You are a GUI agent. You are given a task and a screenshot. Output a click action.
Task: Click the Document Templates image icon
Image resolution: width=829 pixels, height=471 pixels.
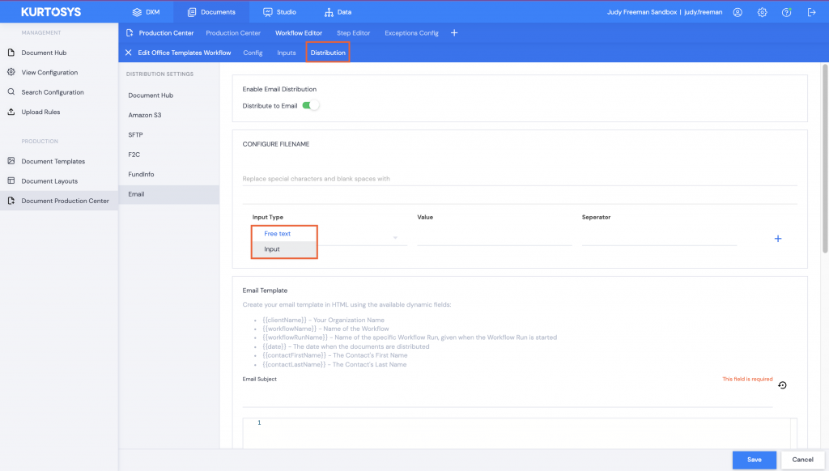11,161
